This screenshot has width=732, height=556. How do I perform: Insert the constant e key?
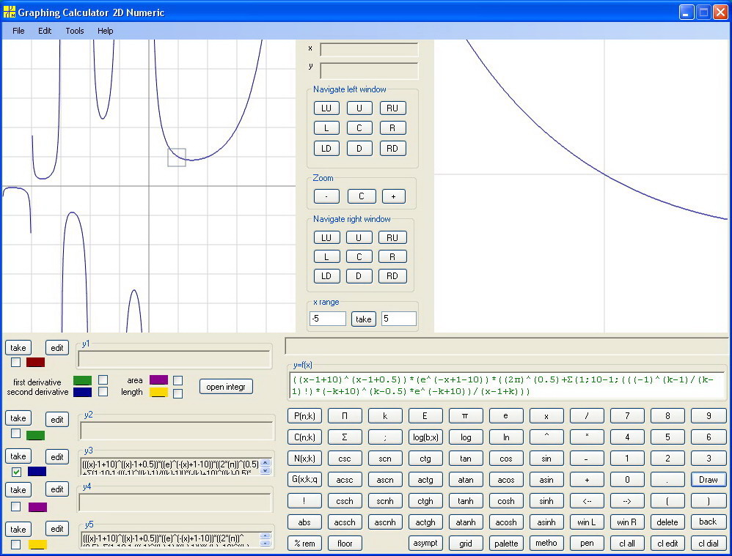(506, 415)
